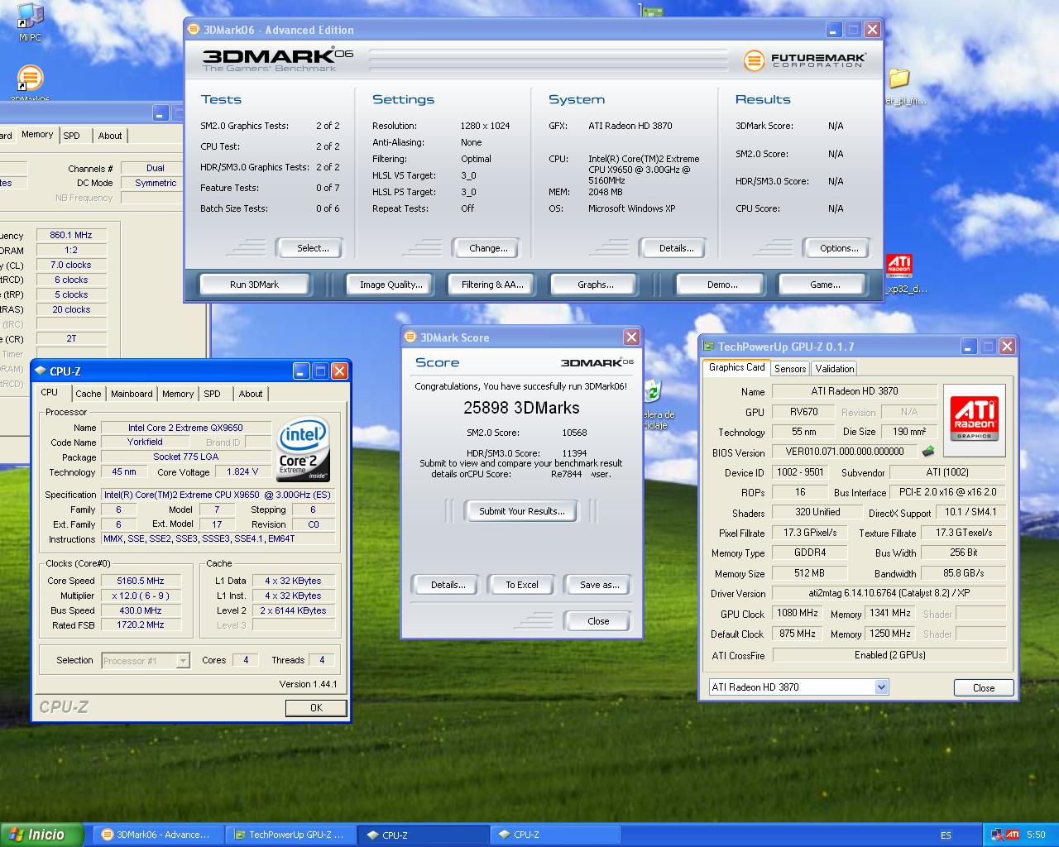The image size is (1059, 847).
Task: Select Graphics Card tab in GPU-Z
Action: click(x=736, y=367)
